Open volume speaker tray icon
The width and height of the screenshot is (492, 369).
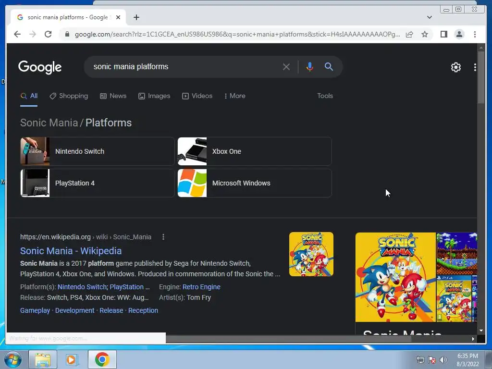point(443,360)
